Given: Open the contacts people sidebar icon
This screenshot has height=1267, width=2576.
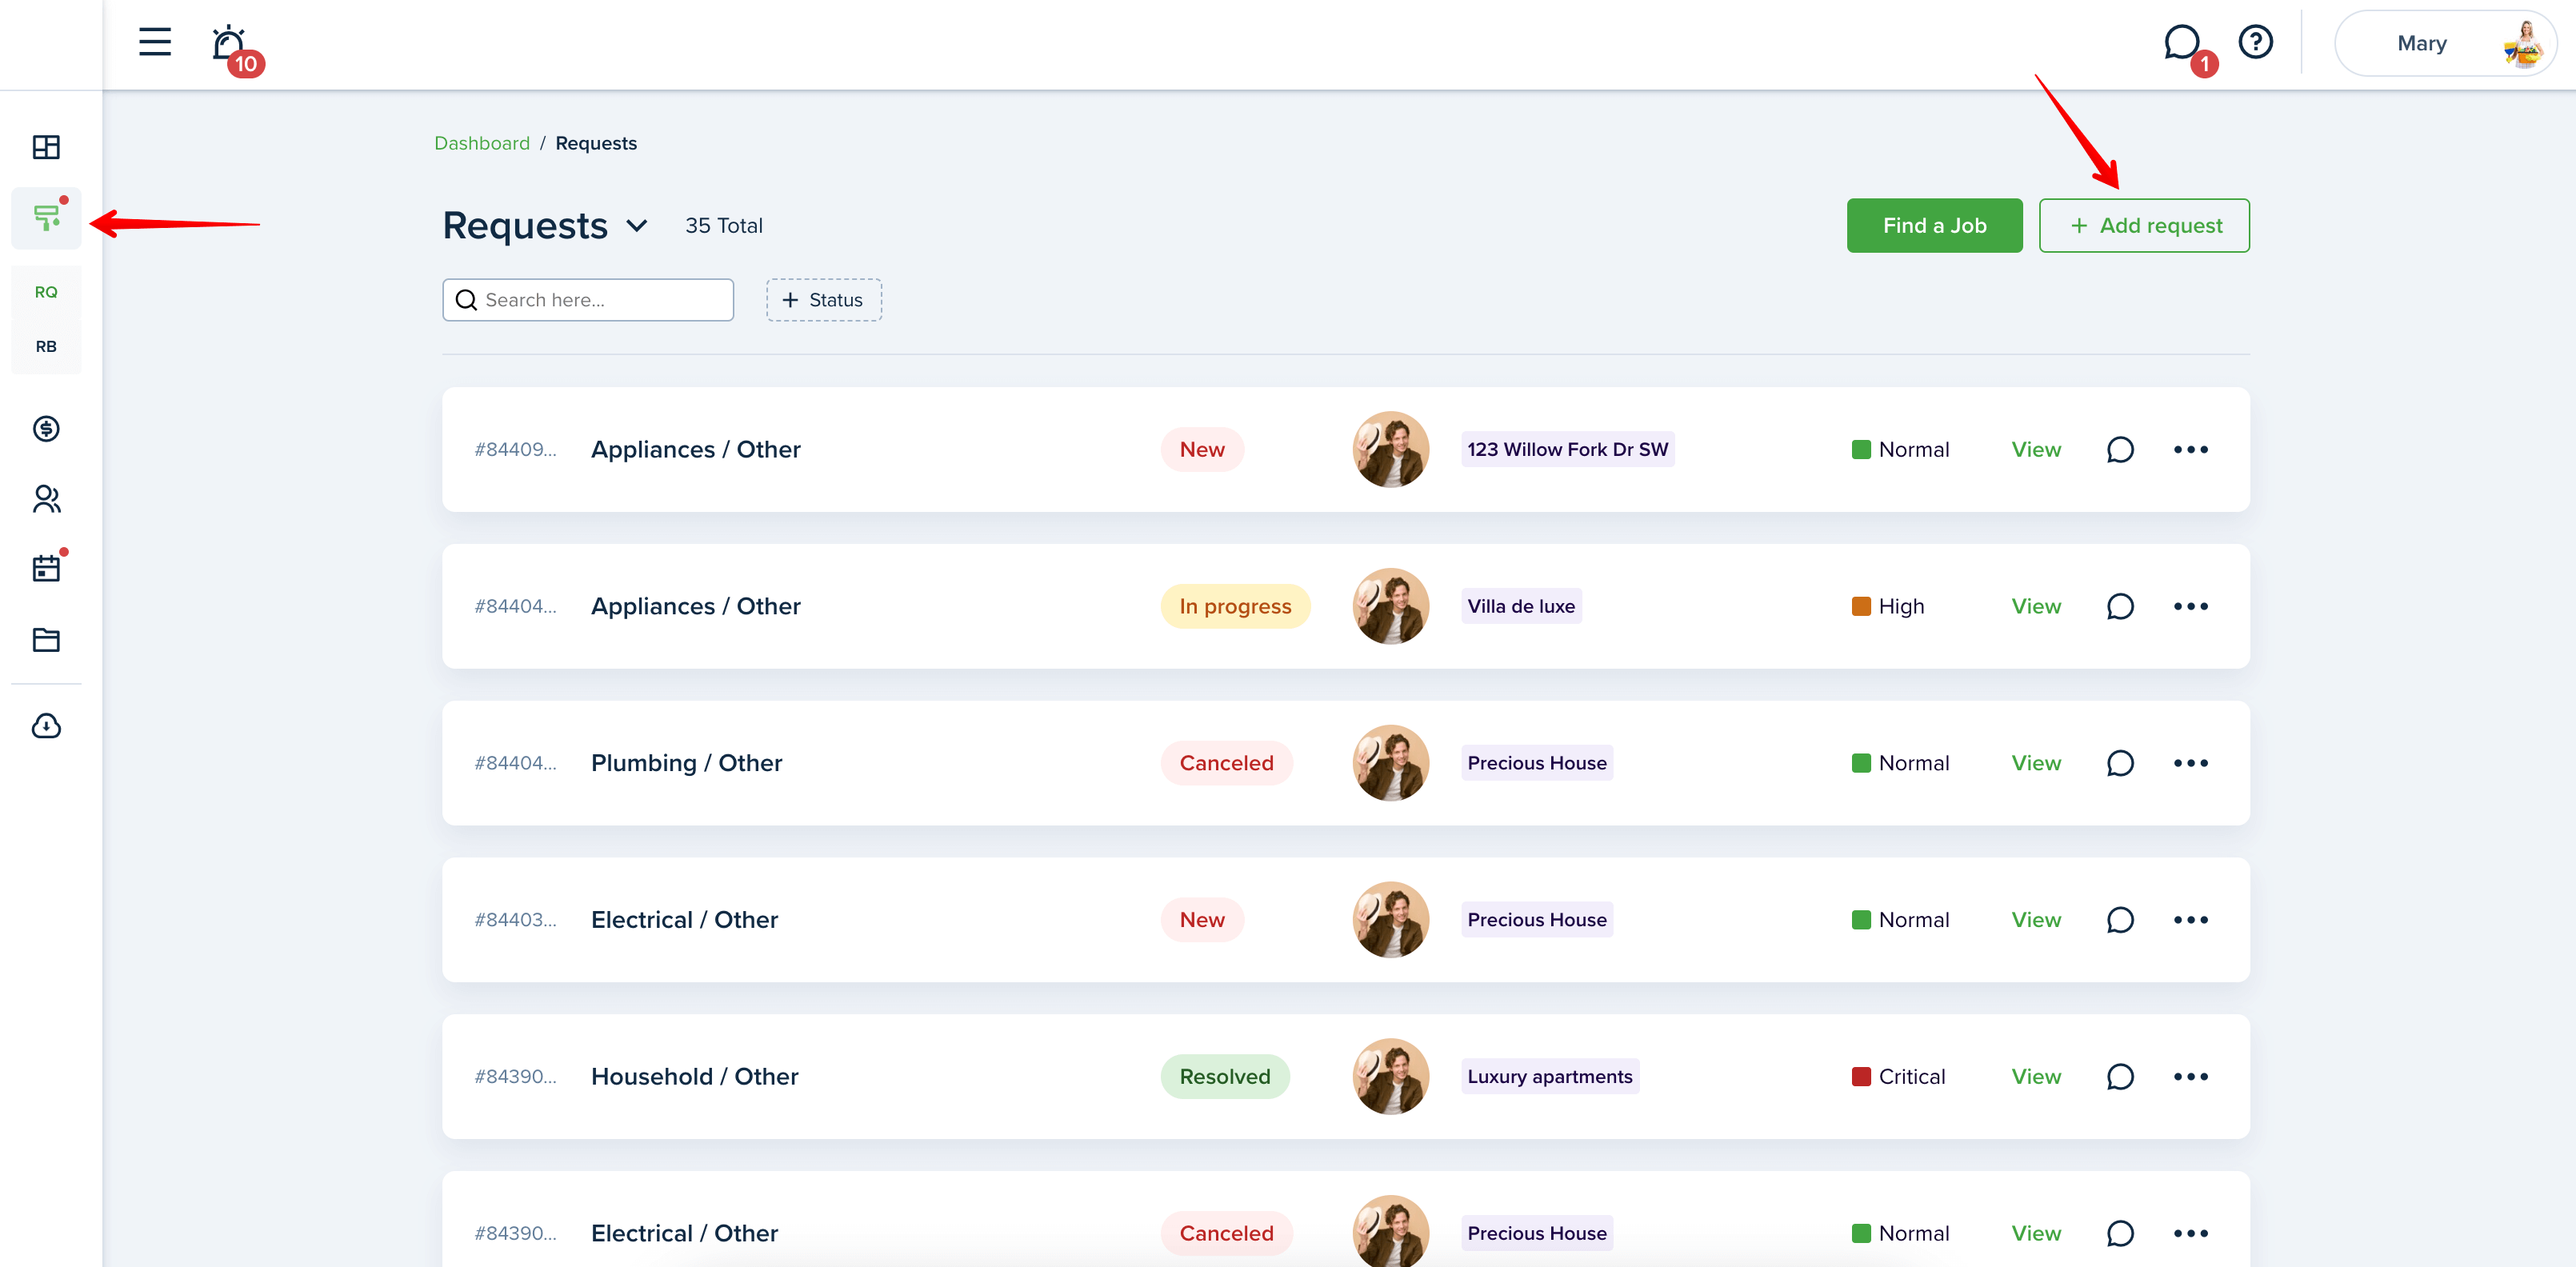Looking at the screenshot, I should tap(46, 498).
